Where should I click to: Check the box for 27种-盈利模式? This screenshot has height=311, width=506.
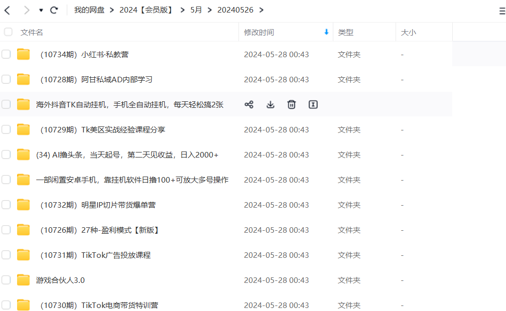click(x=6, y=230)
